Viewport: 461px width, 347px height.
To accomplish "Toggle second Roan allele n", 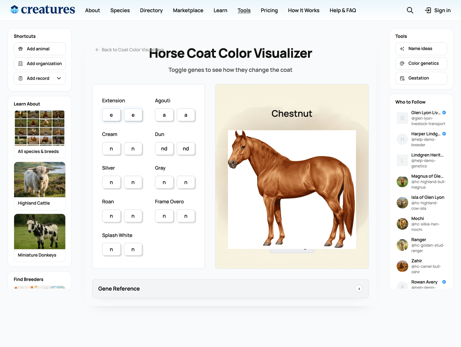I will (x=133, y=216).
